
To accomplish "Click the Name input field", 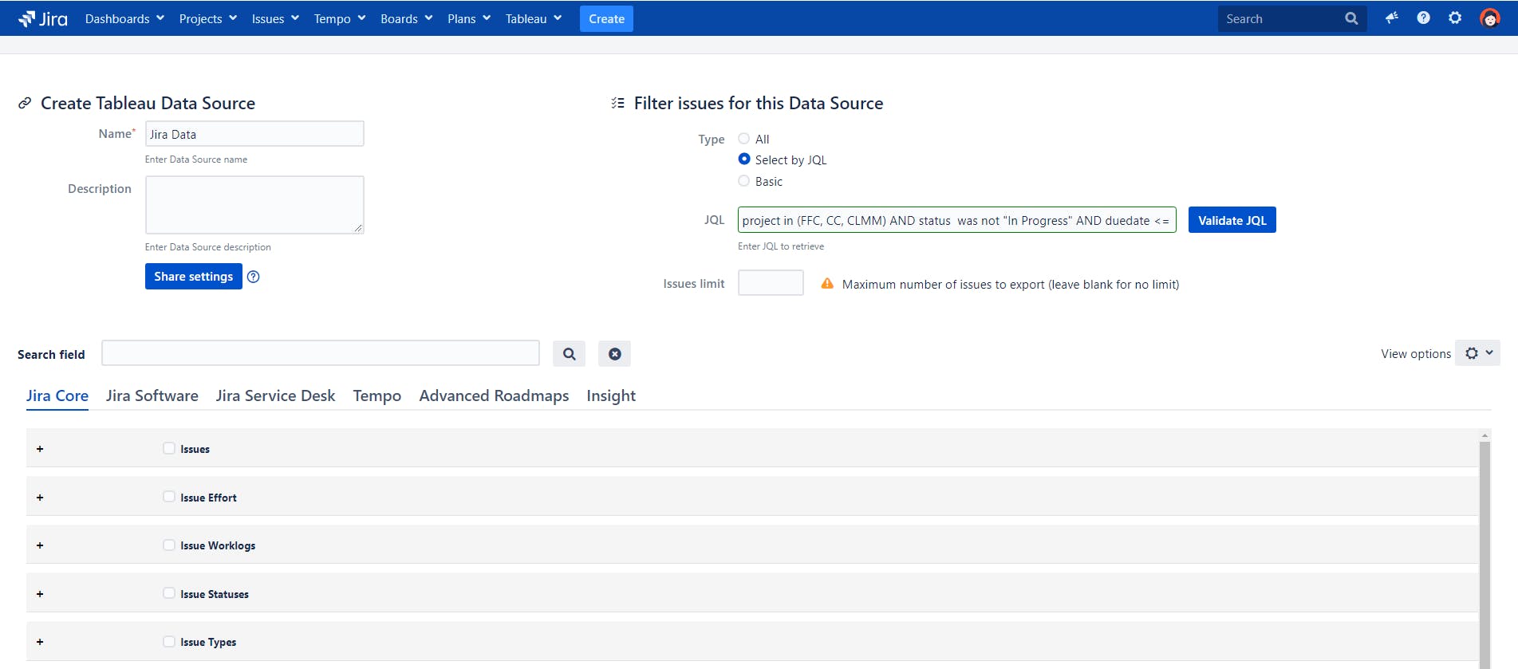I will [254, 134].
